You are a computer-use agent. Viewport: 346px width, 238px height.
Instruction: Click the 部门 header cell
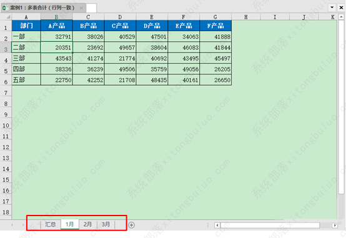(26, 26)
